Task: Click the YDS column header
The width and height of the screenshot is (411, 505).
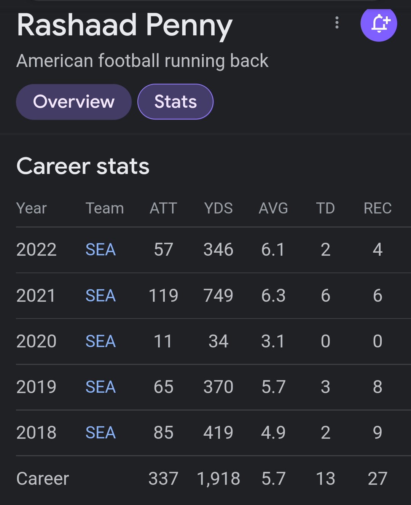Action: click(x=218, y=209)
